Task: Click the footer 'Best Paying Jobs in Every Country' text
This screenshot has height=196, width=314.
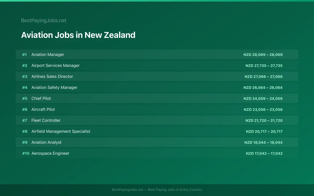Action: (x=175, y=190)
